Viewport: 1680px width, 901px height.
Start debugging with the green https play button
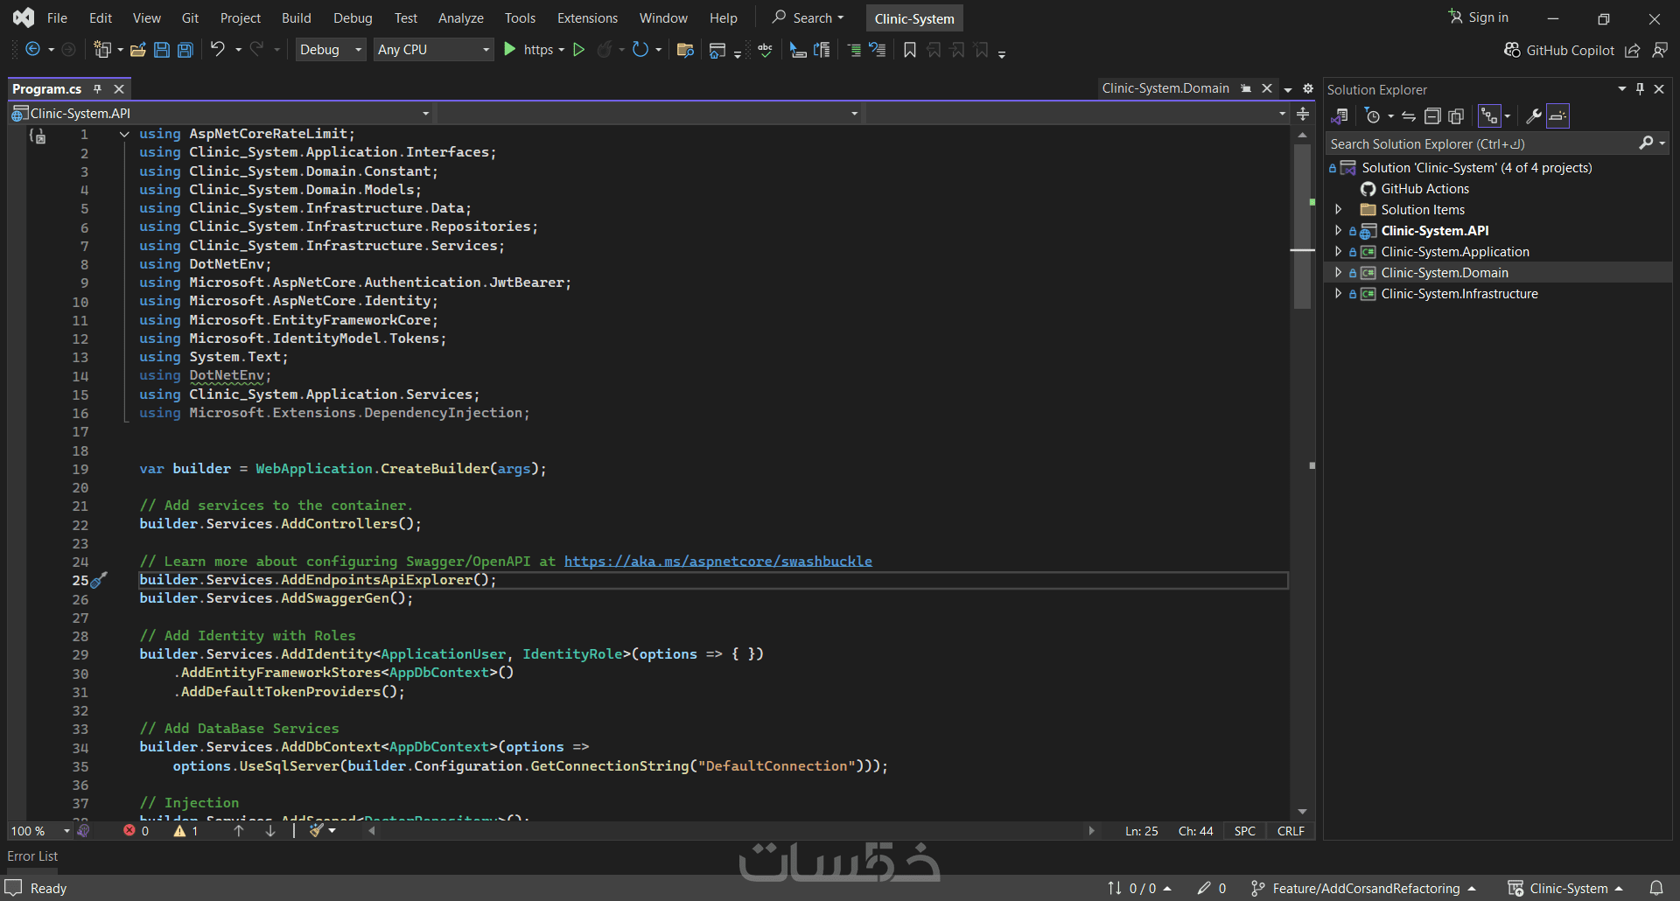tap(510, 50)
